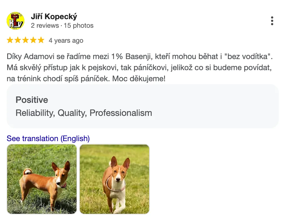Open the side-view dog photo thumbnail
Screen dimensions: 286x224
coord(42,179)
